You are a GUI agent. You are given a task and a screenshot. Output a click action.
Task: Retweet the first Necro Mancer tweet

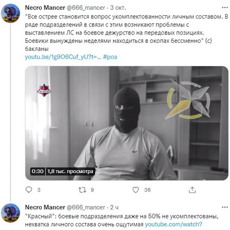[82, 190]
